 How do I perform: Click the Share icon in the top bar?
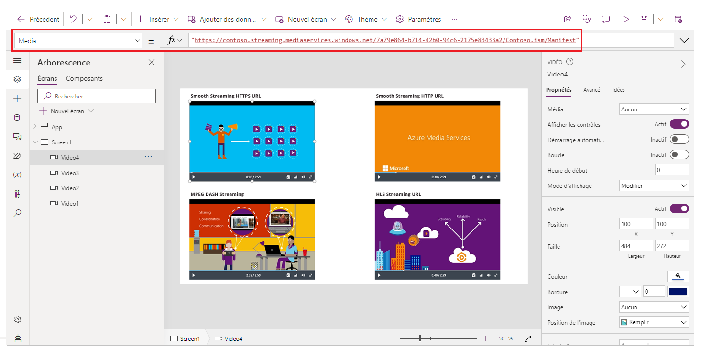point(568,19)
